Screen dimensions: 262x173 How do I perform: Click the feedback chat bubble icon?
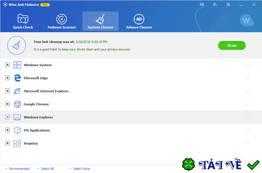tap(202, 4)
